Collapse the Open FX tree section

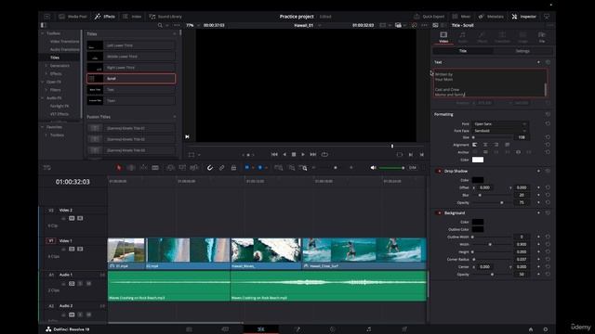pyautogui.click(x=43, y=82)
